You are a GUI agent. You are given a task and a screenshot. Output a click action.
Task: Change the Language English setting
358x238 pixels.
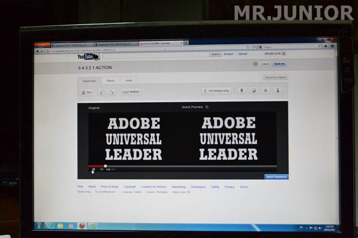tap(132, 192)
